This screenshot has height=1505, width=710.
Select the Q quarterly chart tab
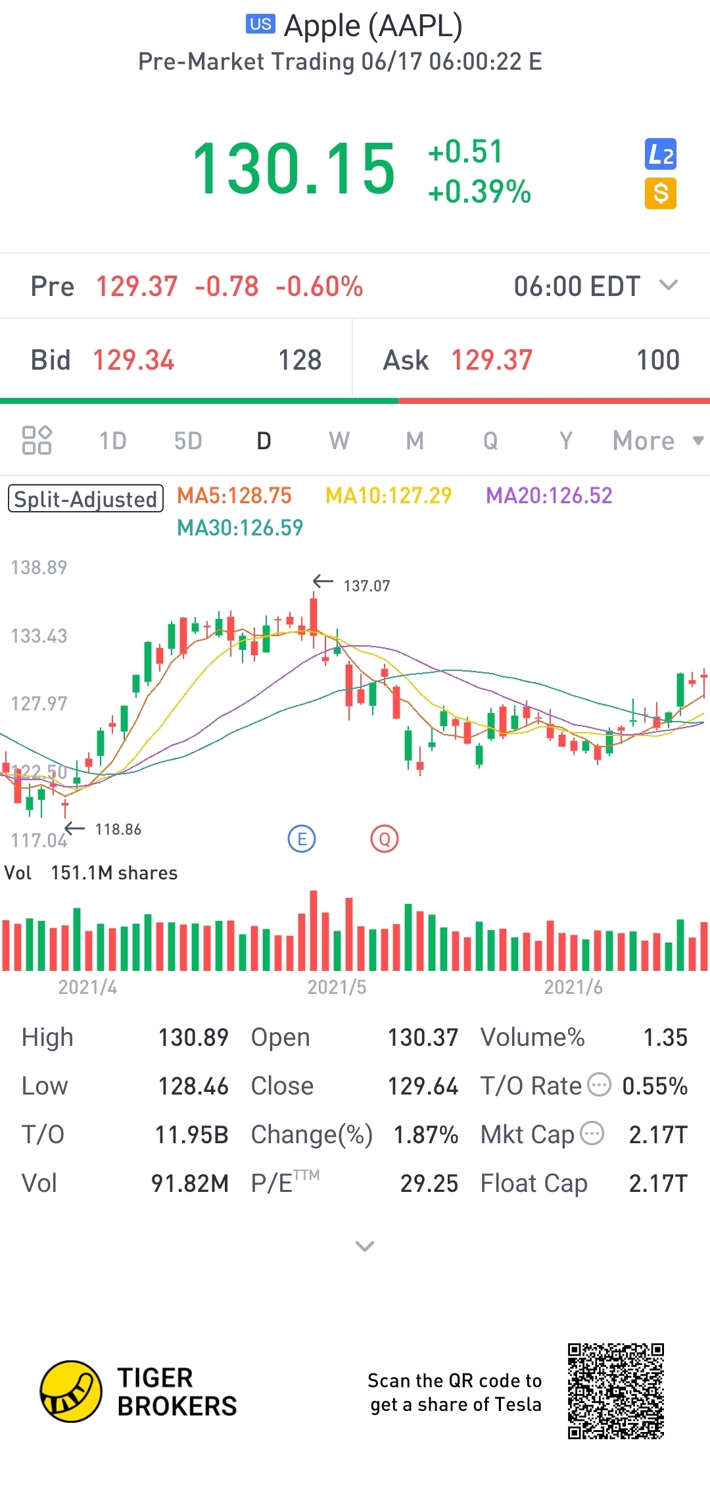point(490,441)
